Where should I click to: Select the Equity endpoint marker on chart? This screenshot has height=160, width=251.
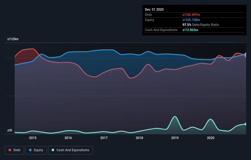tap(246, 54)
